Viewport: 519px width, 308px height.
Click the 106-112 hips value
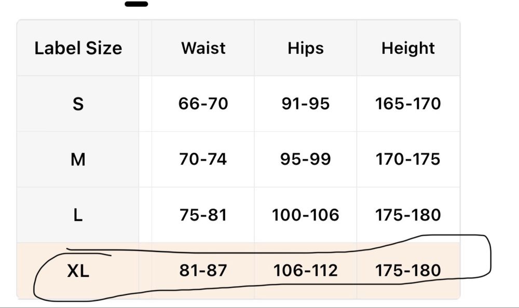click(305, 270)
